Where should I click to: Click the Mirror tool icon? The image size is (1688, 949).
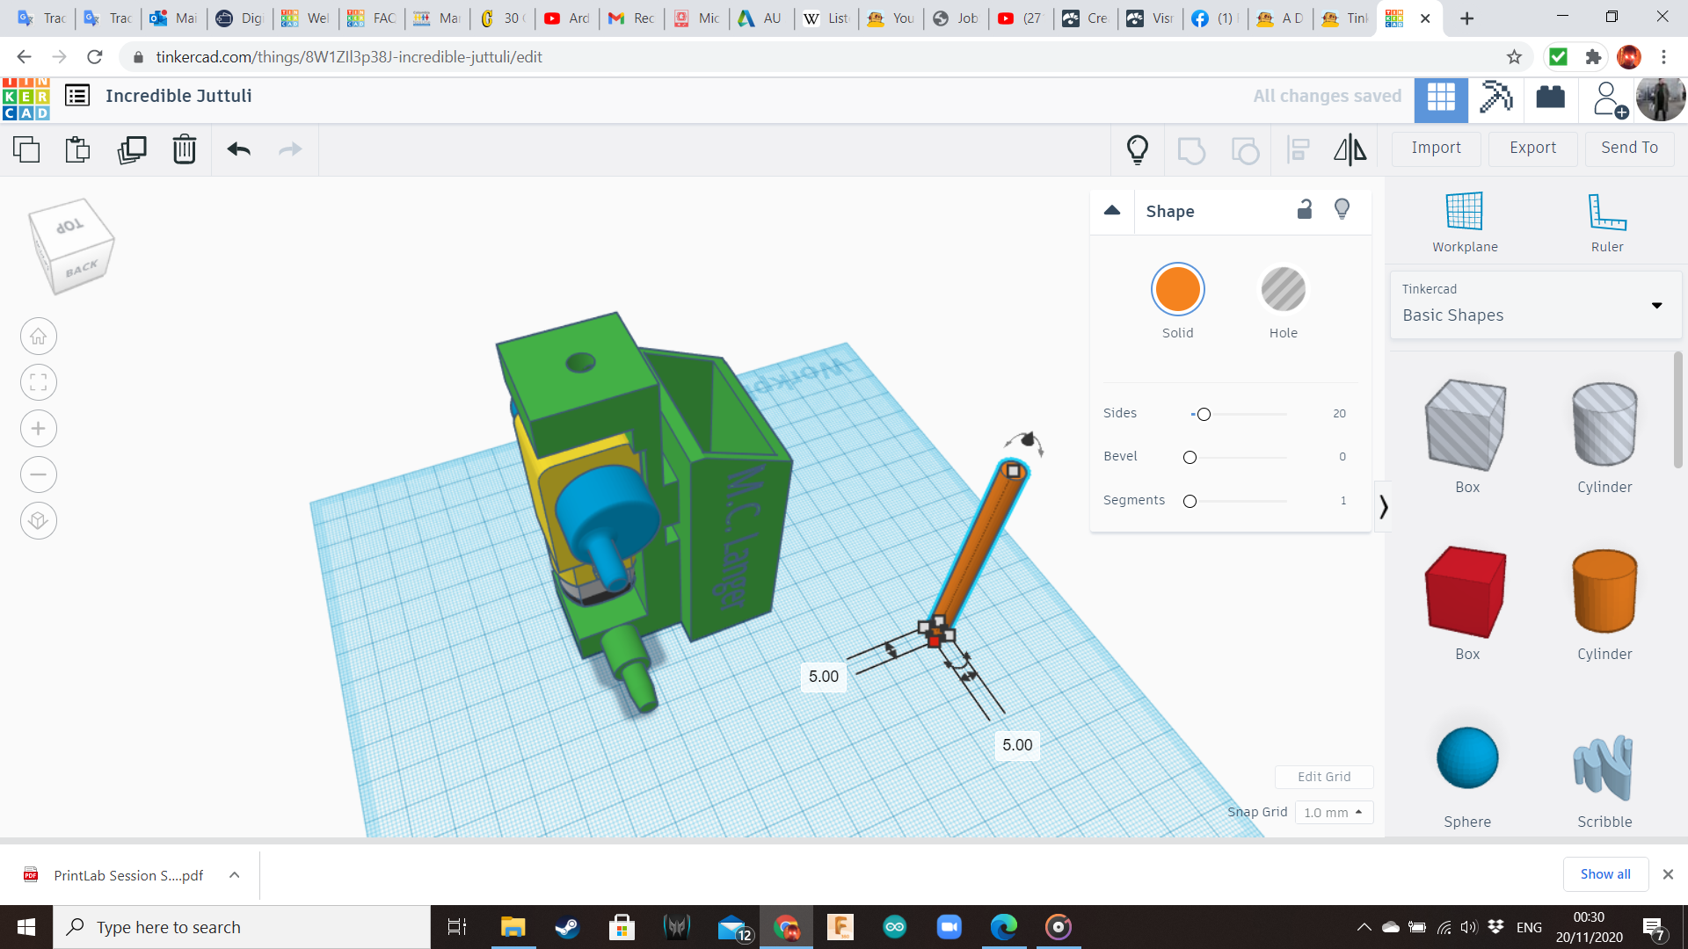pos(1350,149)
